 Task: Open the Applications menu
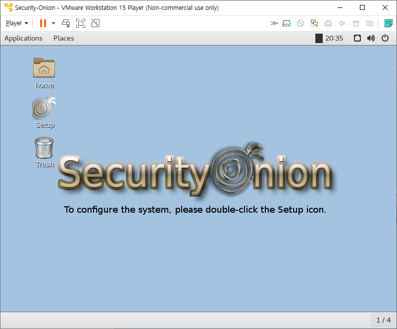pyautogui.click(x=23, y=38)
